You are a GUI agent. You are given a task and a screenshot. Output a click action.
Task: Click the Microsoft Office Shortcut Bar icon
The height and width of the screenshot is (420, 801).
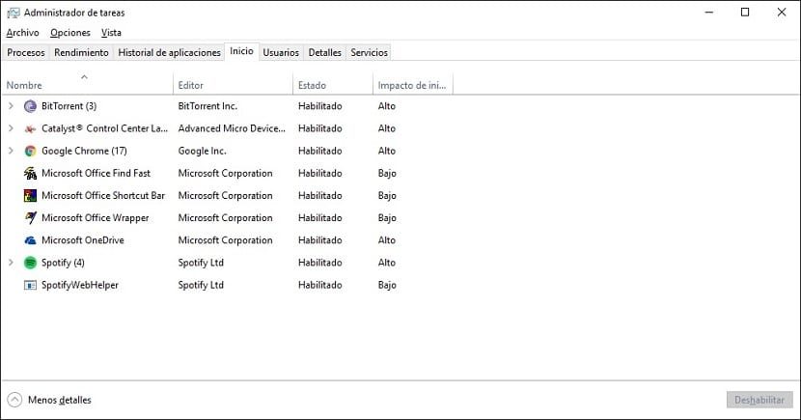click(31, 196)
